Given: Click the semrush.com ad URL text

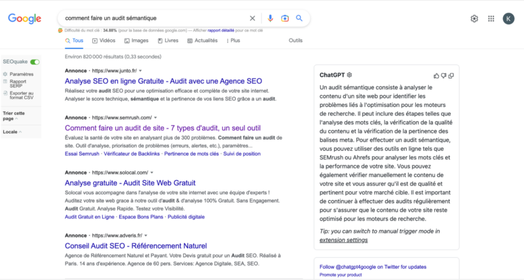Looking at the screenshot, I should tap(122, 118).
